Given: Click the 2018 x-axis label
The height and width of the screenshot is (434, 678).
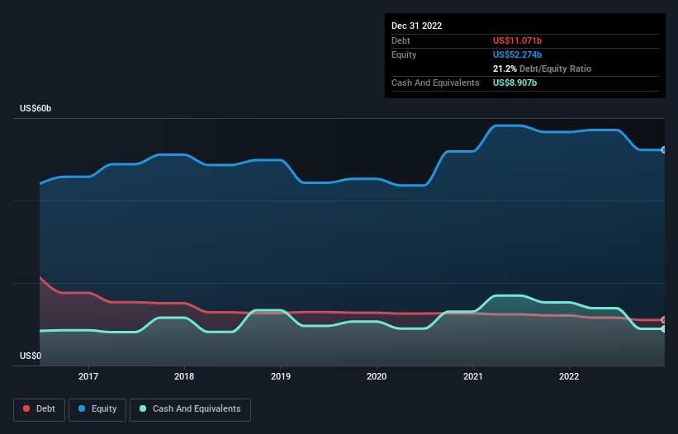Looking at the screenshot, I should click(x=184, y=376).
